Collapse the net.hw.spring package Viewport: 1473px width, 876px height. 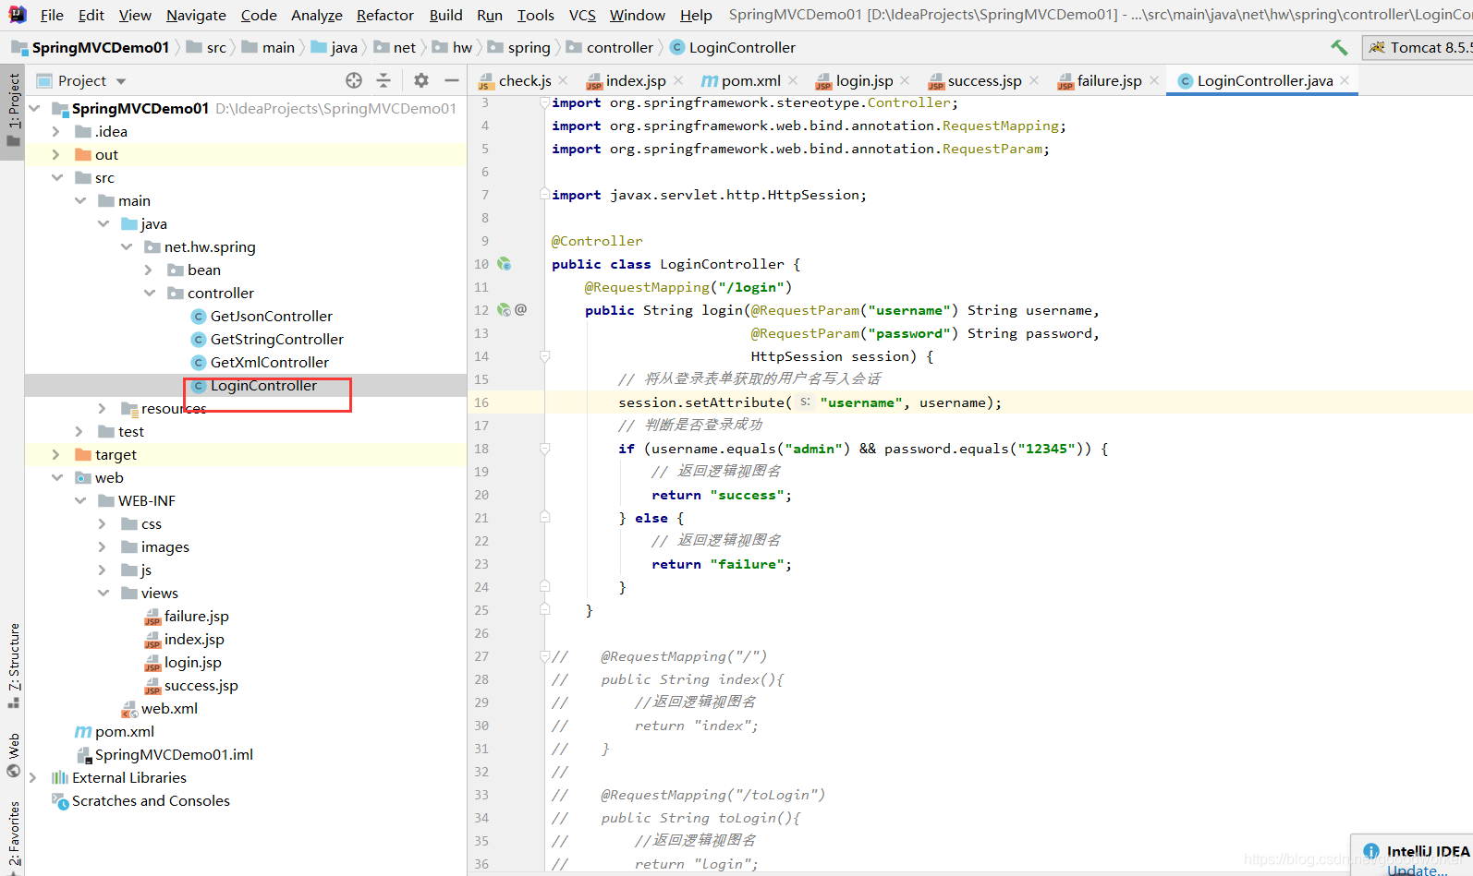[126, 247]
